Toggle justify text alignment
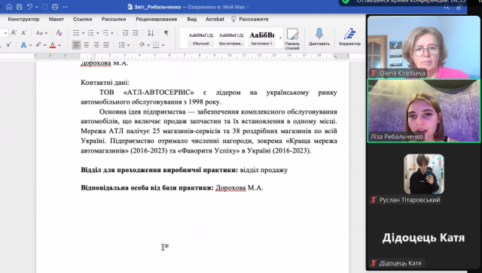 click(106, 45)
